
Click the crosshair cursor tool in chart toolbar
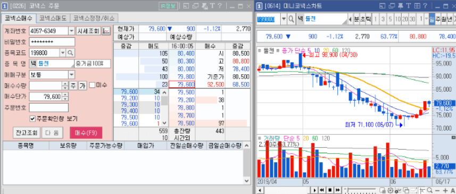coord(422,190)
